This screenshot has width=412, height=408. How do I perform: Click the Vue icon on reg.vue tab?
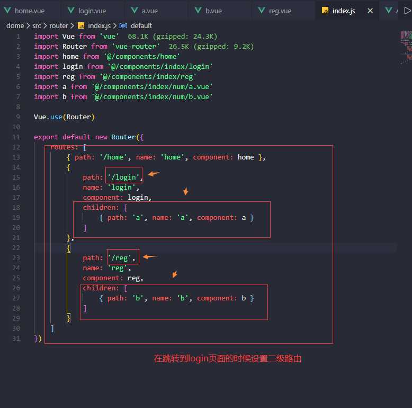pyautogui.click(x=262, y=10)
